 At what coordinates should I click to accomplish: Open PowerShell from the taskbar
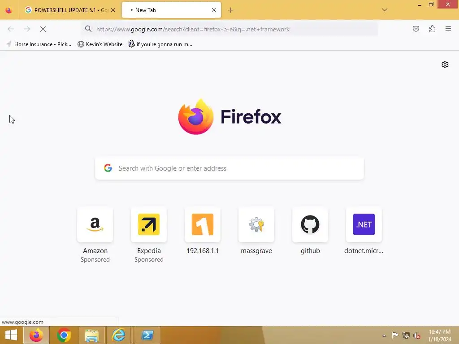point(147,335)
